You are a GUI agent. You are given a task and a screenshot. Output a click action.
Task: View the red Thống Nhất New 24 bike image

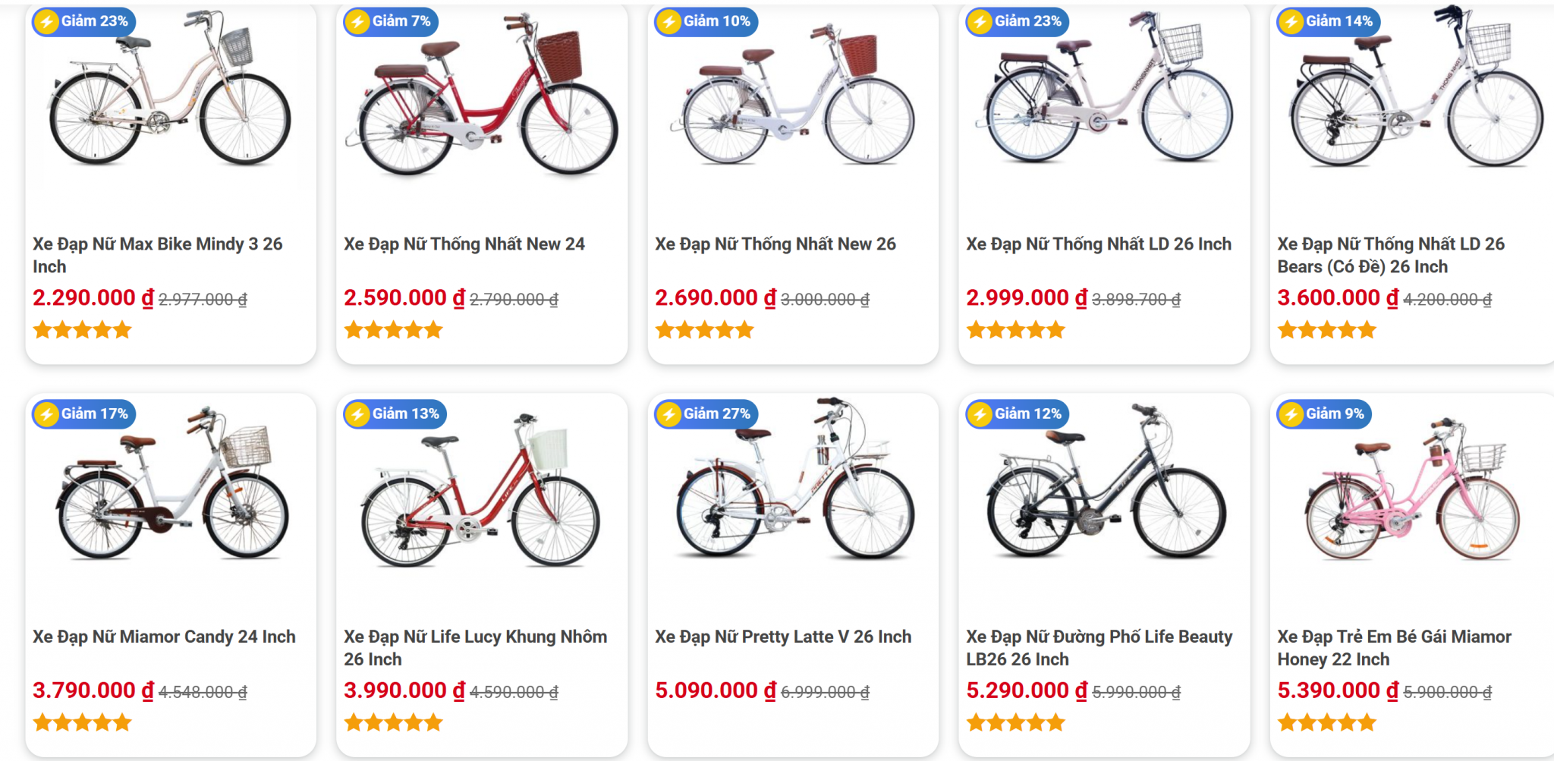[x=482, y=99]
